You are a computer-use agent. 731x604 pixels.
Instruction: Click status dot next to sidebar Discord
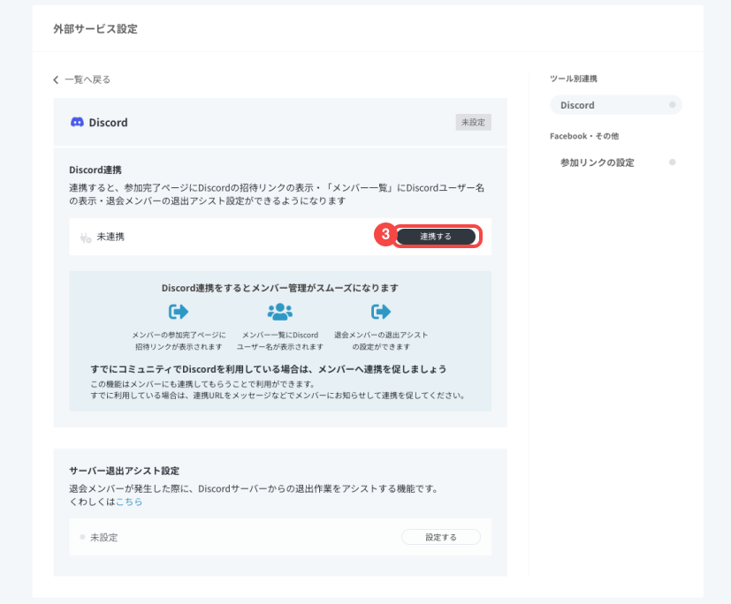[673, 105]
